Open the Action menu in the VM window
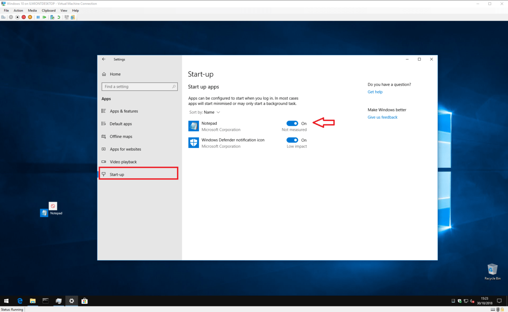508x312 pixels. (18, 11)
